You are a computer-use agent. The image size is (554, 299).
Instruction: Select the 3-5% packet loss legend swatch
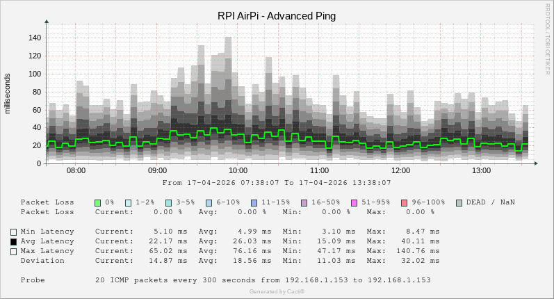click(x=169, y=202)
